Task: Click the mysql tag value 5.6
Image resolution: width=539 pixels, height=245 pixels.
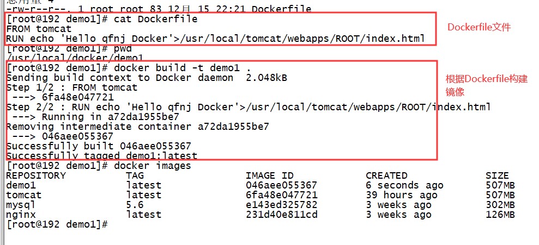Action: [x=135, y=205]
